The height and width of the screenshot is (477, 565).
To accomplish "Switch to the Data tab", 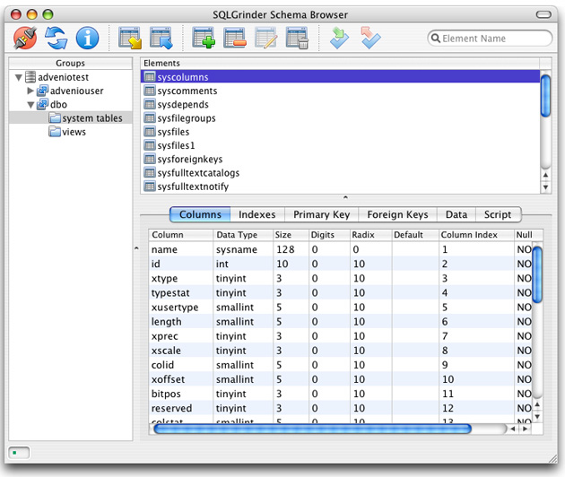I will pyautogui.click(x=456, y=214).
